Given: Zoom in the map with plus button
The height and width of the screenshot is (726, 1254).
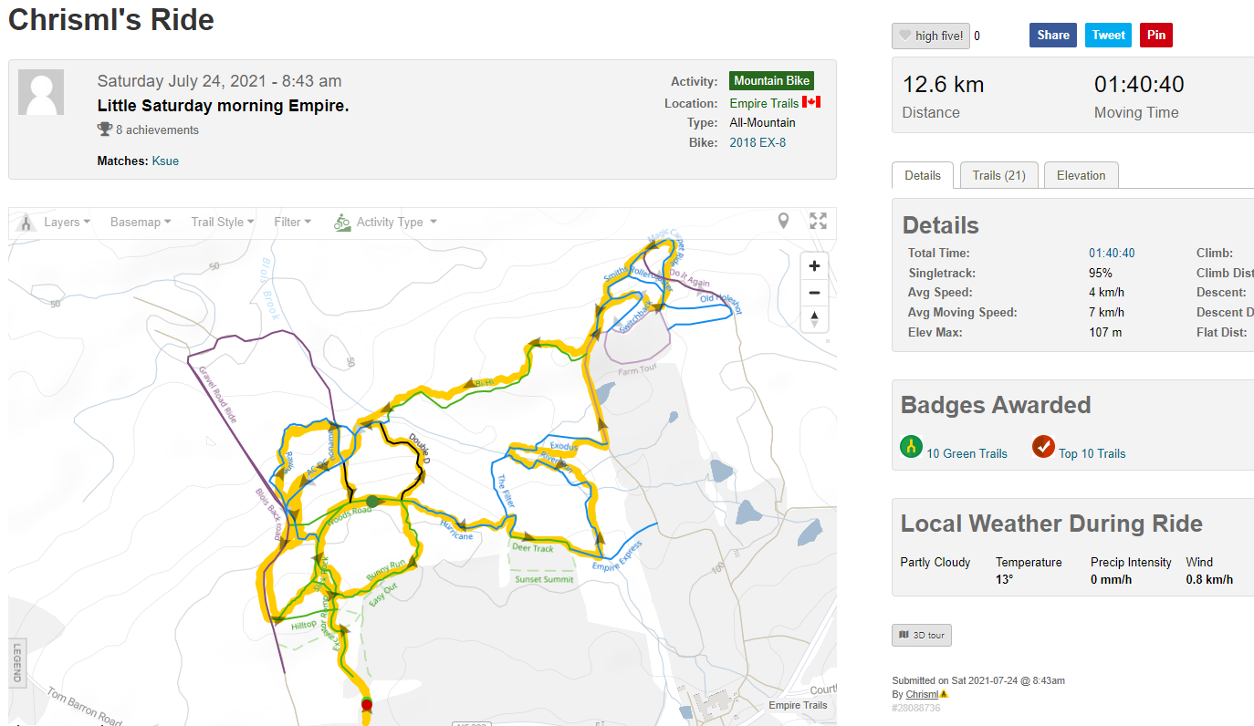Looking at the screenshot, I should tap(814, 266).
